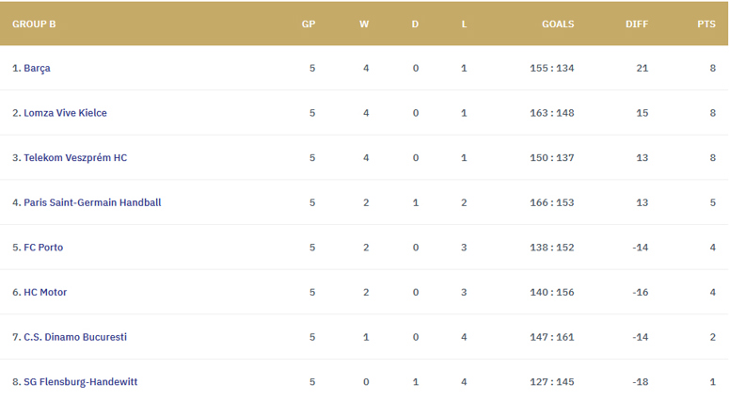This screenshot has height=401, width=729.
Task: Click C.S. Dinamo Bucuresti link
Action: (75, 337)
